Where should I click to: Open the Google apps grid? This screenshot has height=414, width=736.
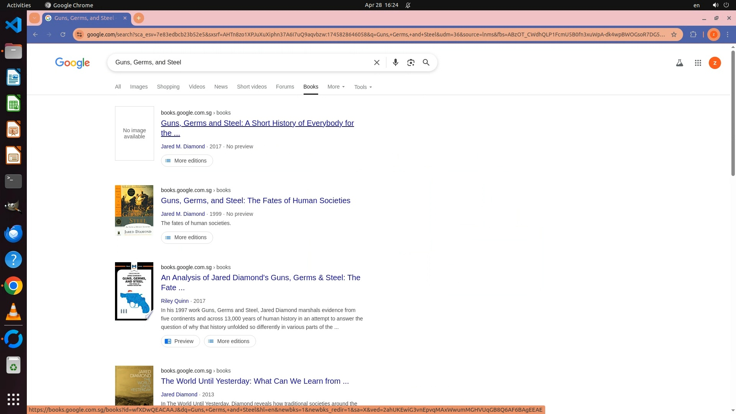(x=698, y=63)
